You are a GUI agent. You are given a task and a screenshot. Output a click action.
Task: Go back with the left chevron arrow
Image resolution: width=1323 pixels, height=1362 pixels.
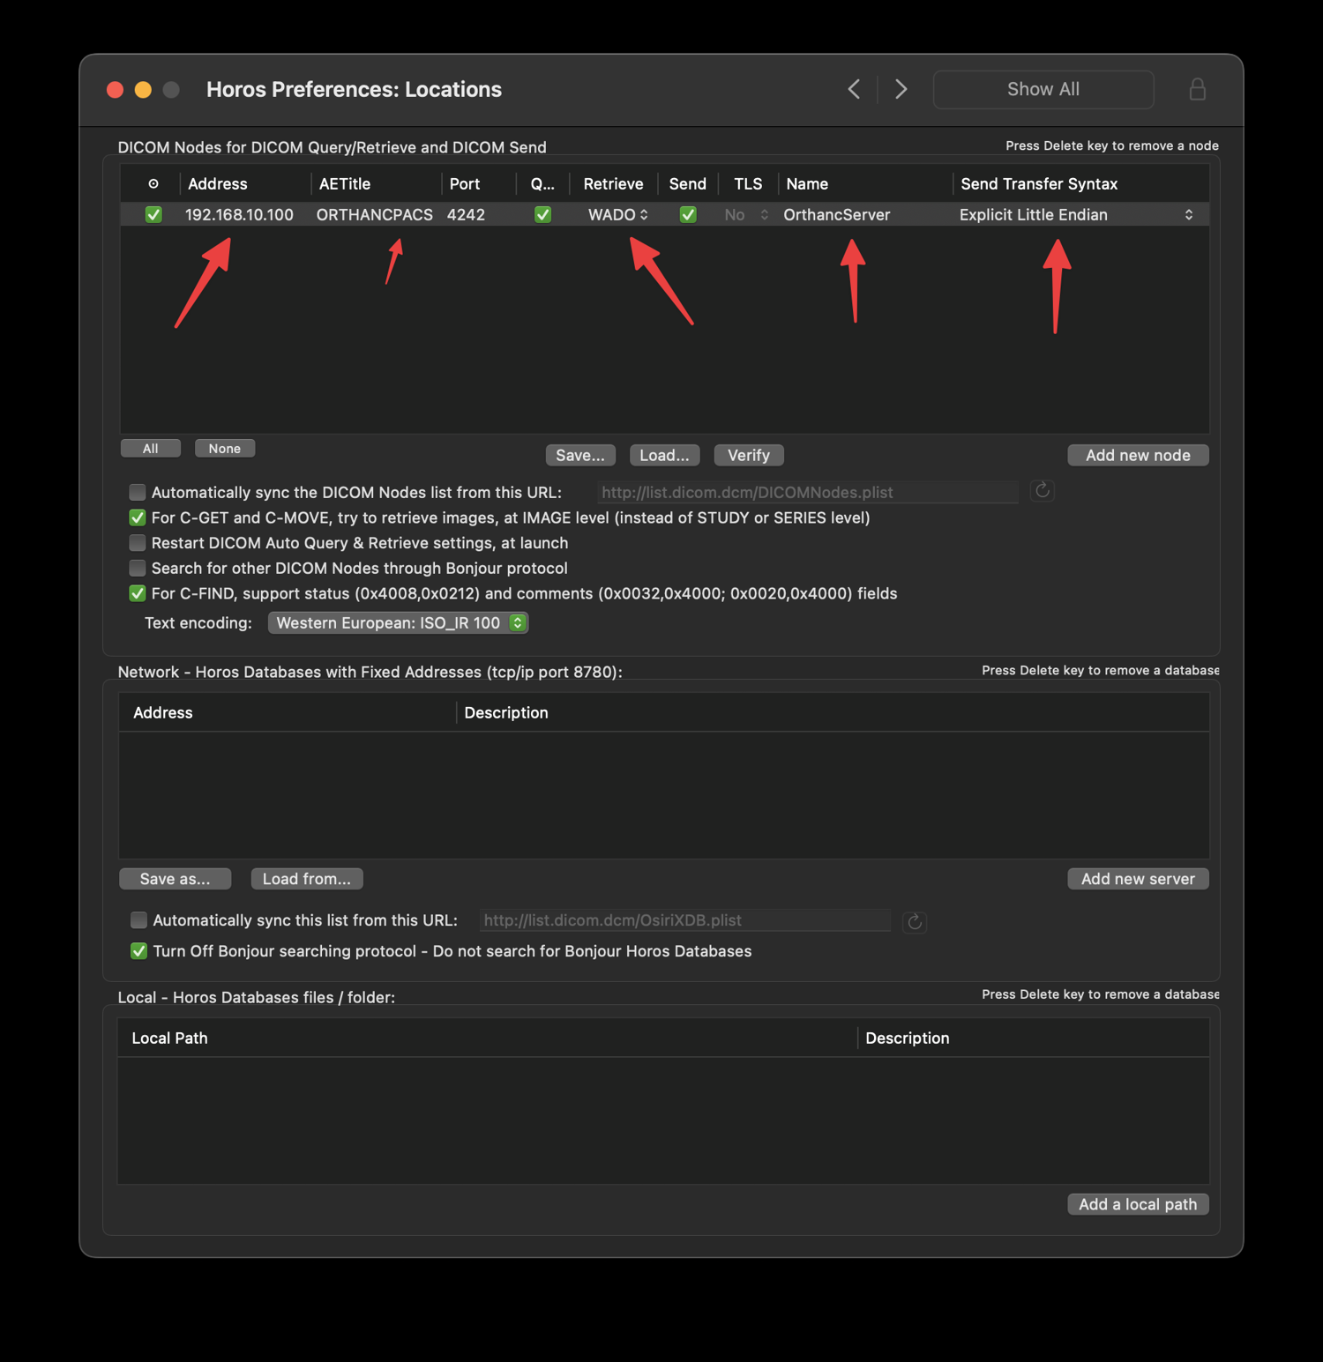[x=854, y=89]
